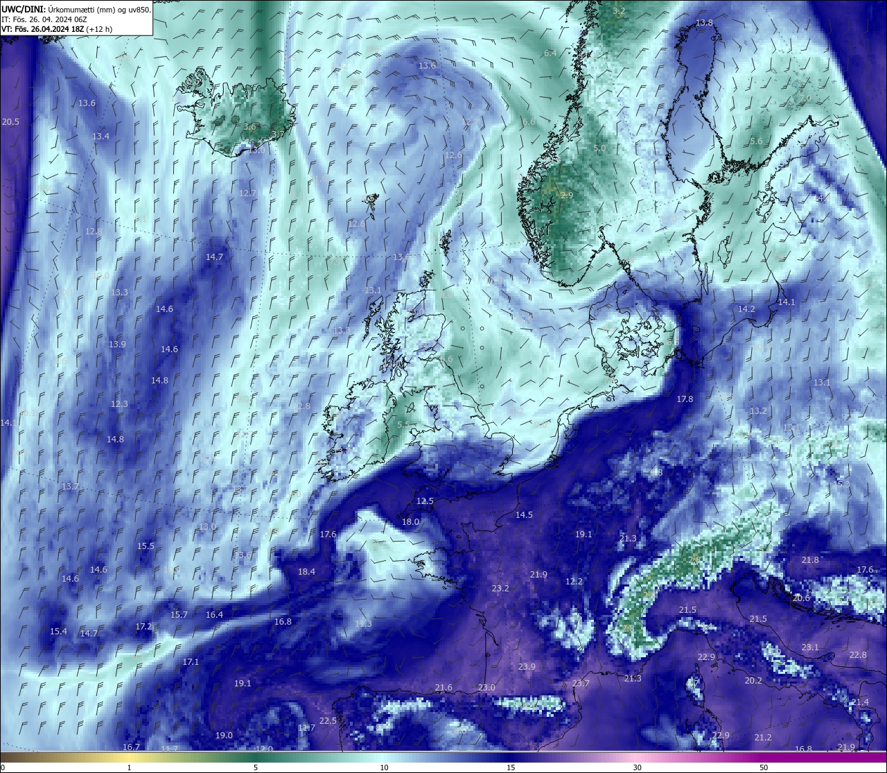Click the 5.6 value over Finland

point(756,141)
